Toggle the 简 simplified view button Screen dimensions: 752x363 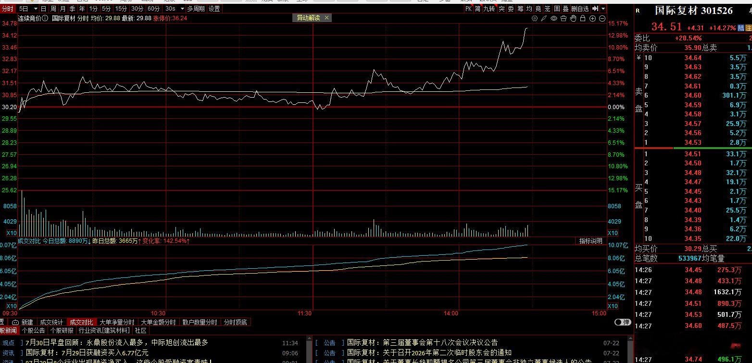(478, 9)
